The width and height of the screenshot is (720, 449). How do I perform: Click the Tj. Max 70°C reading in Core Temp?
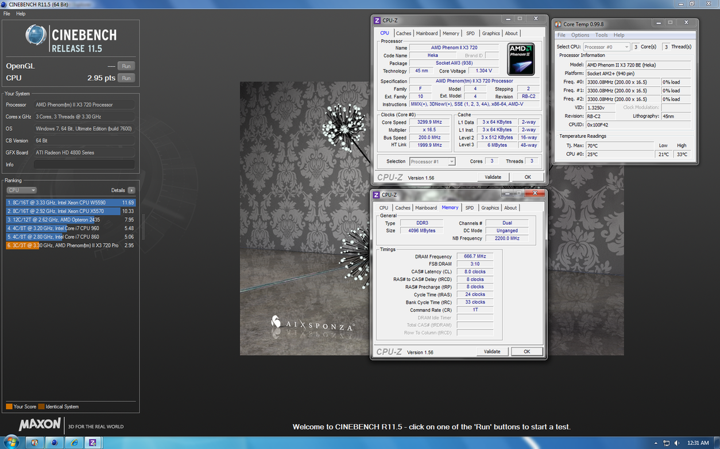click(620, 146)
